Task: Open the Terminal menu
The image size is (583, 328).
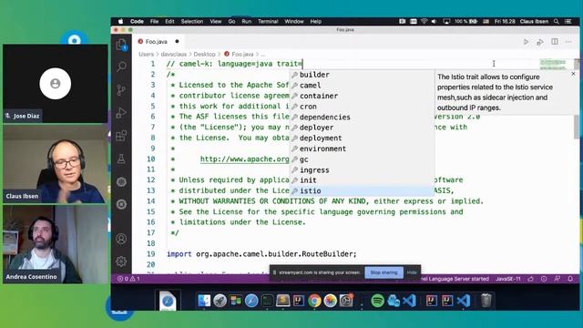Action: click(268, 22)
